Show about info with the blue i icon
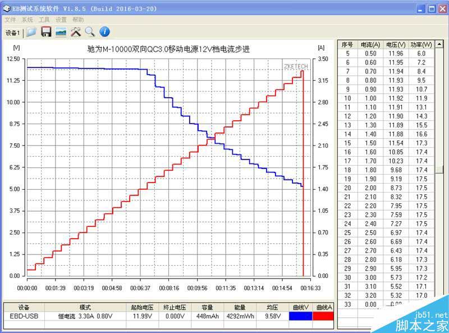This screenshot has height=333, width=449. pos(104,32)
